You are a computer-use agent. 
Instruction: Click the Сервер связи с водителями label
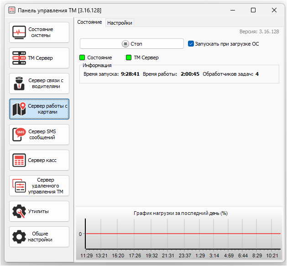(x=46, y=83)
